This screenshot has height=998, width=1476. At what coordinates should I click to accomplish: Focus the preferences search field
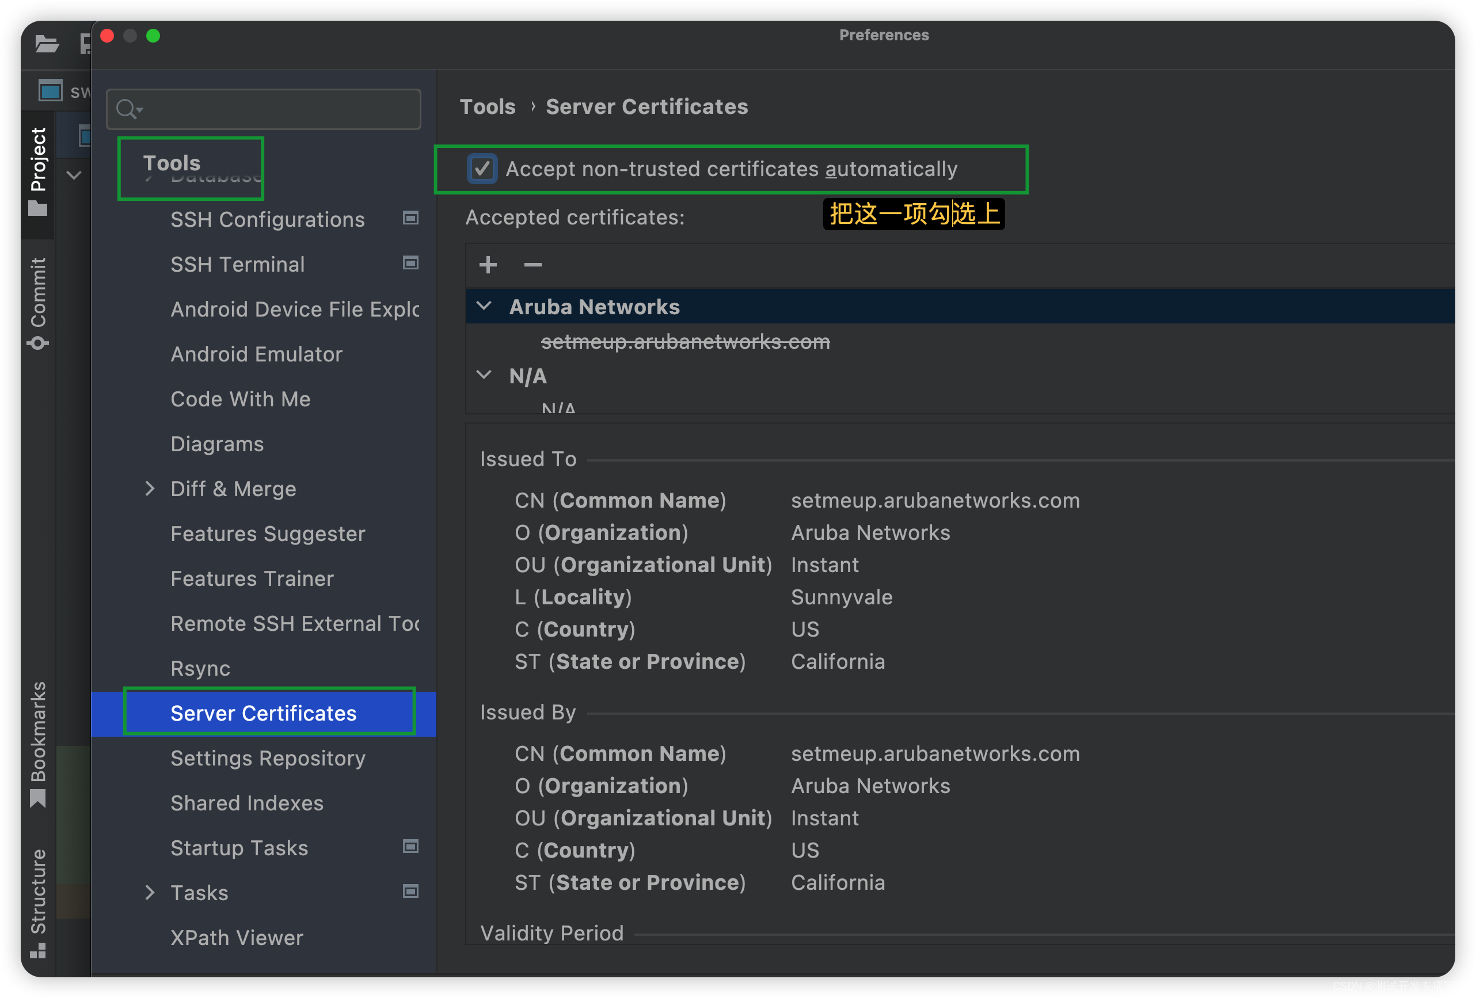pyautogui.click(x=264, y=109)
